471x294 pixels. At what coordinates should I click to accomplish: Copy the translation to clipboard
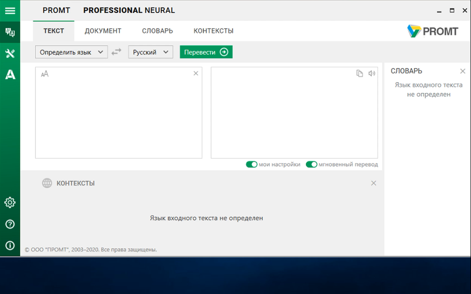click(x=360, y=73)
